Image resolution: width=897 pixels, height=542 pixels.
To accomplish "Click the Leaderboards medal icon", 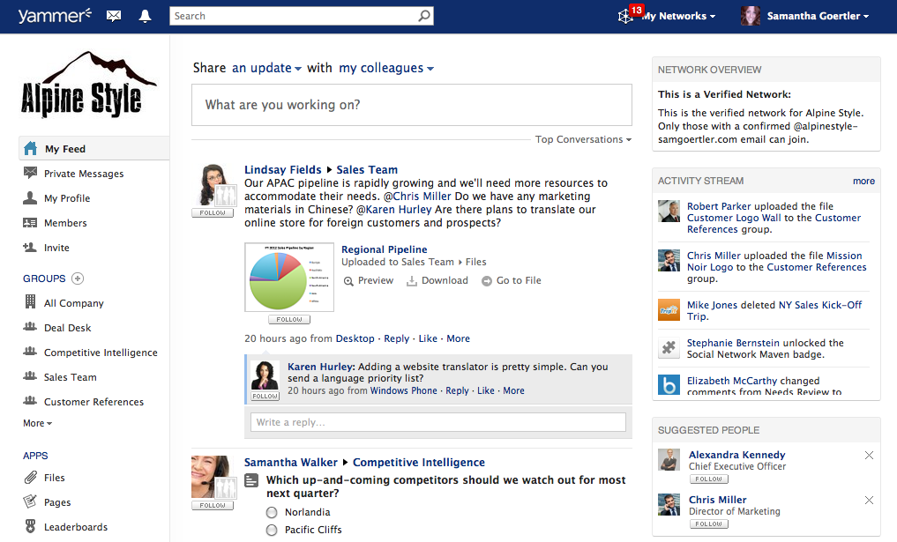I will (30, 526).
